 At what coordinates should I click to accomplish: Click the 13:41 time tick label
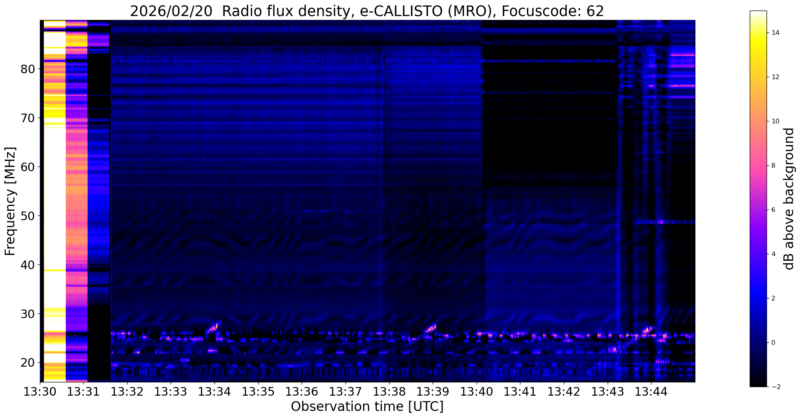[x=520, y=391]
